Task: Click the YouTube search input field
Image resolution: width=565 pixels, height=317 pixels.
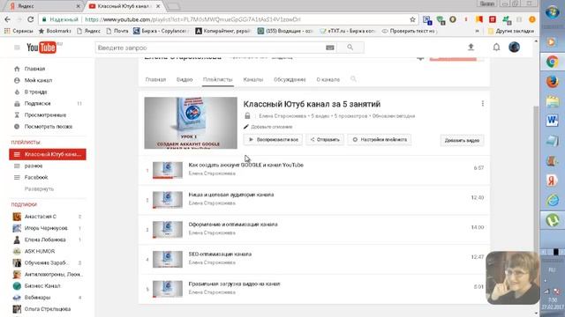Action: pyautogui.click(x=211, y=48)
